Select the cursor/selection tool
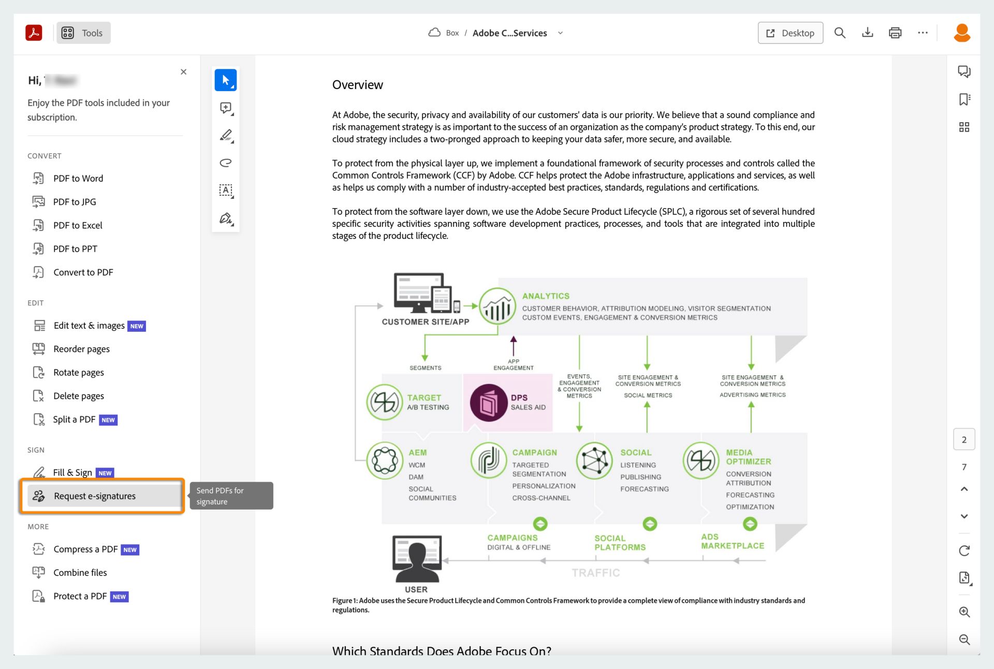Screen dimensions: 994x669 coord(226,80)
